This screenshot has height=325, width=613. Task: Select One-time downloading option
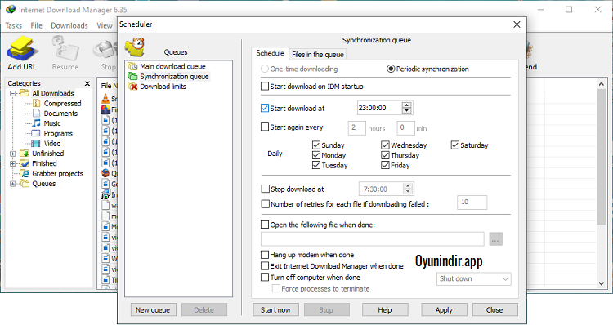[265, 69]
